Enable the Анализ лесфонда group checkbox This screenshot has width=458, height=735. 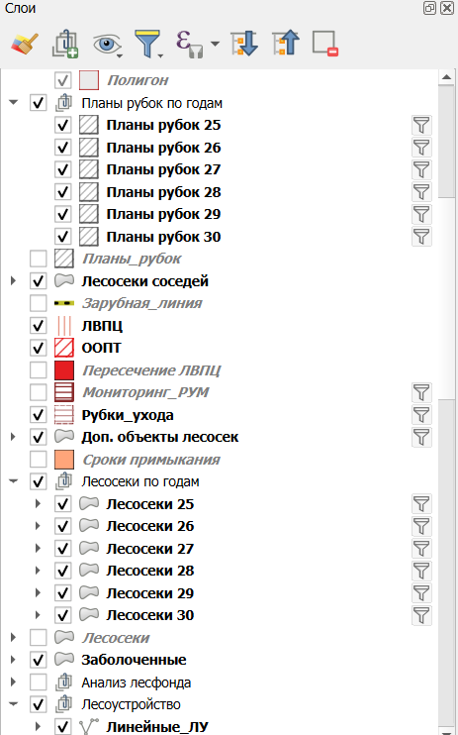pos(39,682)
